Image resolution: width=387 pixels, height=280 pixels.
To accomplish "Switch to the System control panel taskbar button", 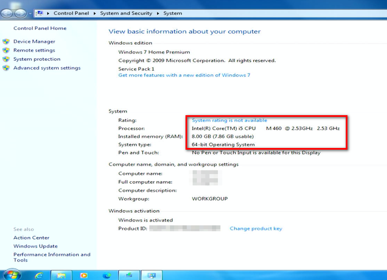I will (x=152, y=275).
